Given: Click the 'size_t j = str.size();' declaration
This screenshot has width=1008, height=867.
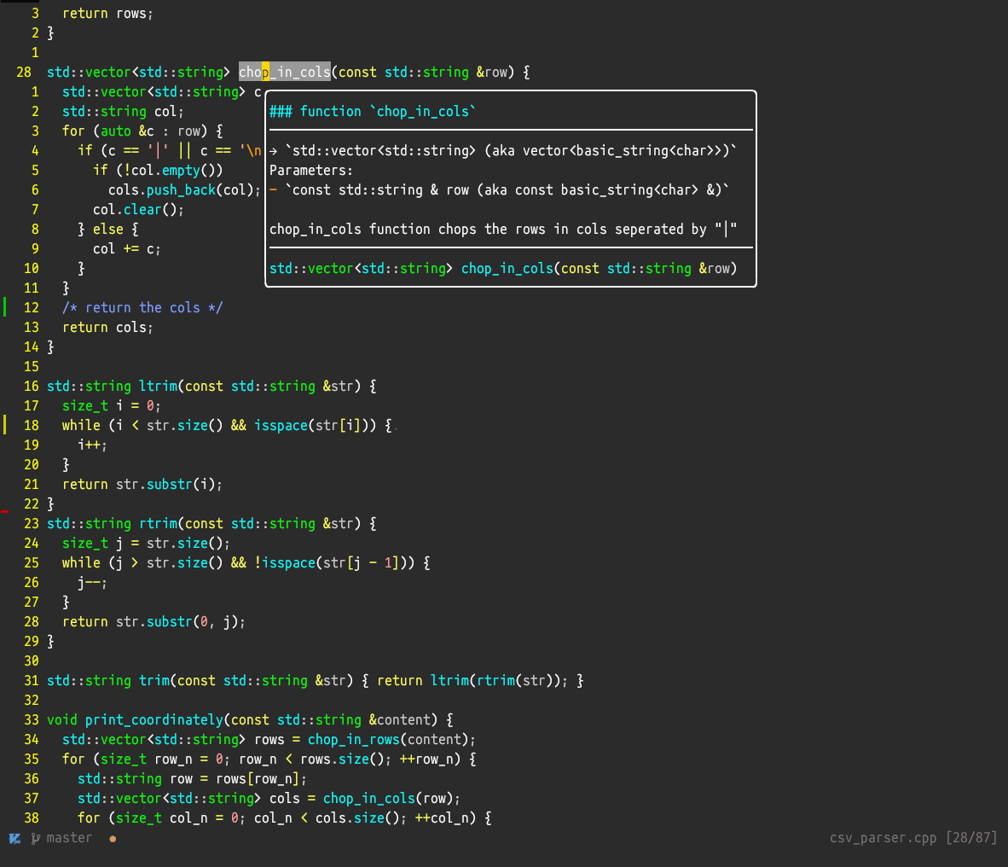Looking at the screenshot, I should tap(146, 543).
